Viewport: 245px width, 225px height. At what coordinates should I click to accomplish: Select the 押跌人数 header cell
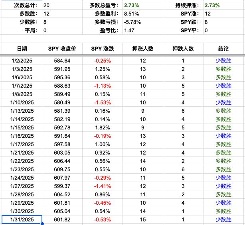[183, 49]
